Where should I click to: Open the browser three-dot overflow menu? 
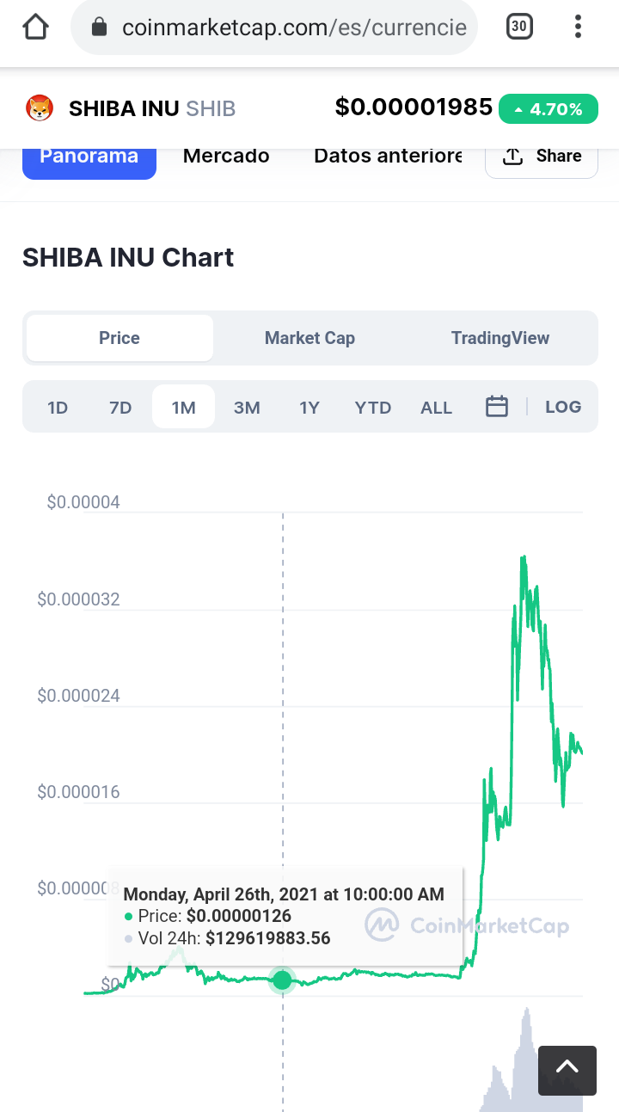[x=578, y=28]
